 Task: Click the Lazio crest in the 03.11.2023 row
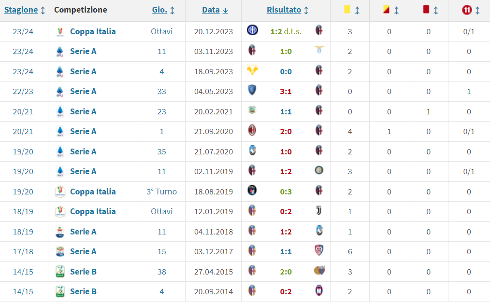point(319,50)
